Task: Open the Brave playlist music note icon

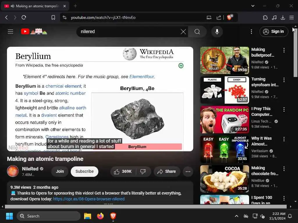Action: [x=274, y=17]
